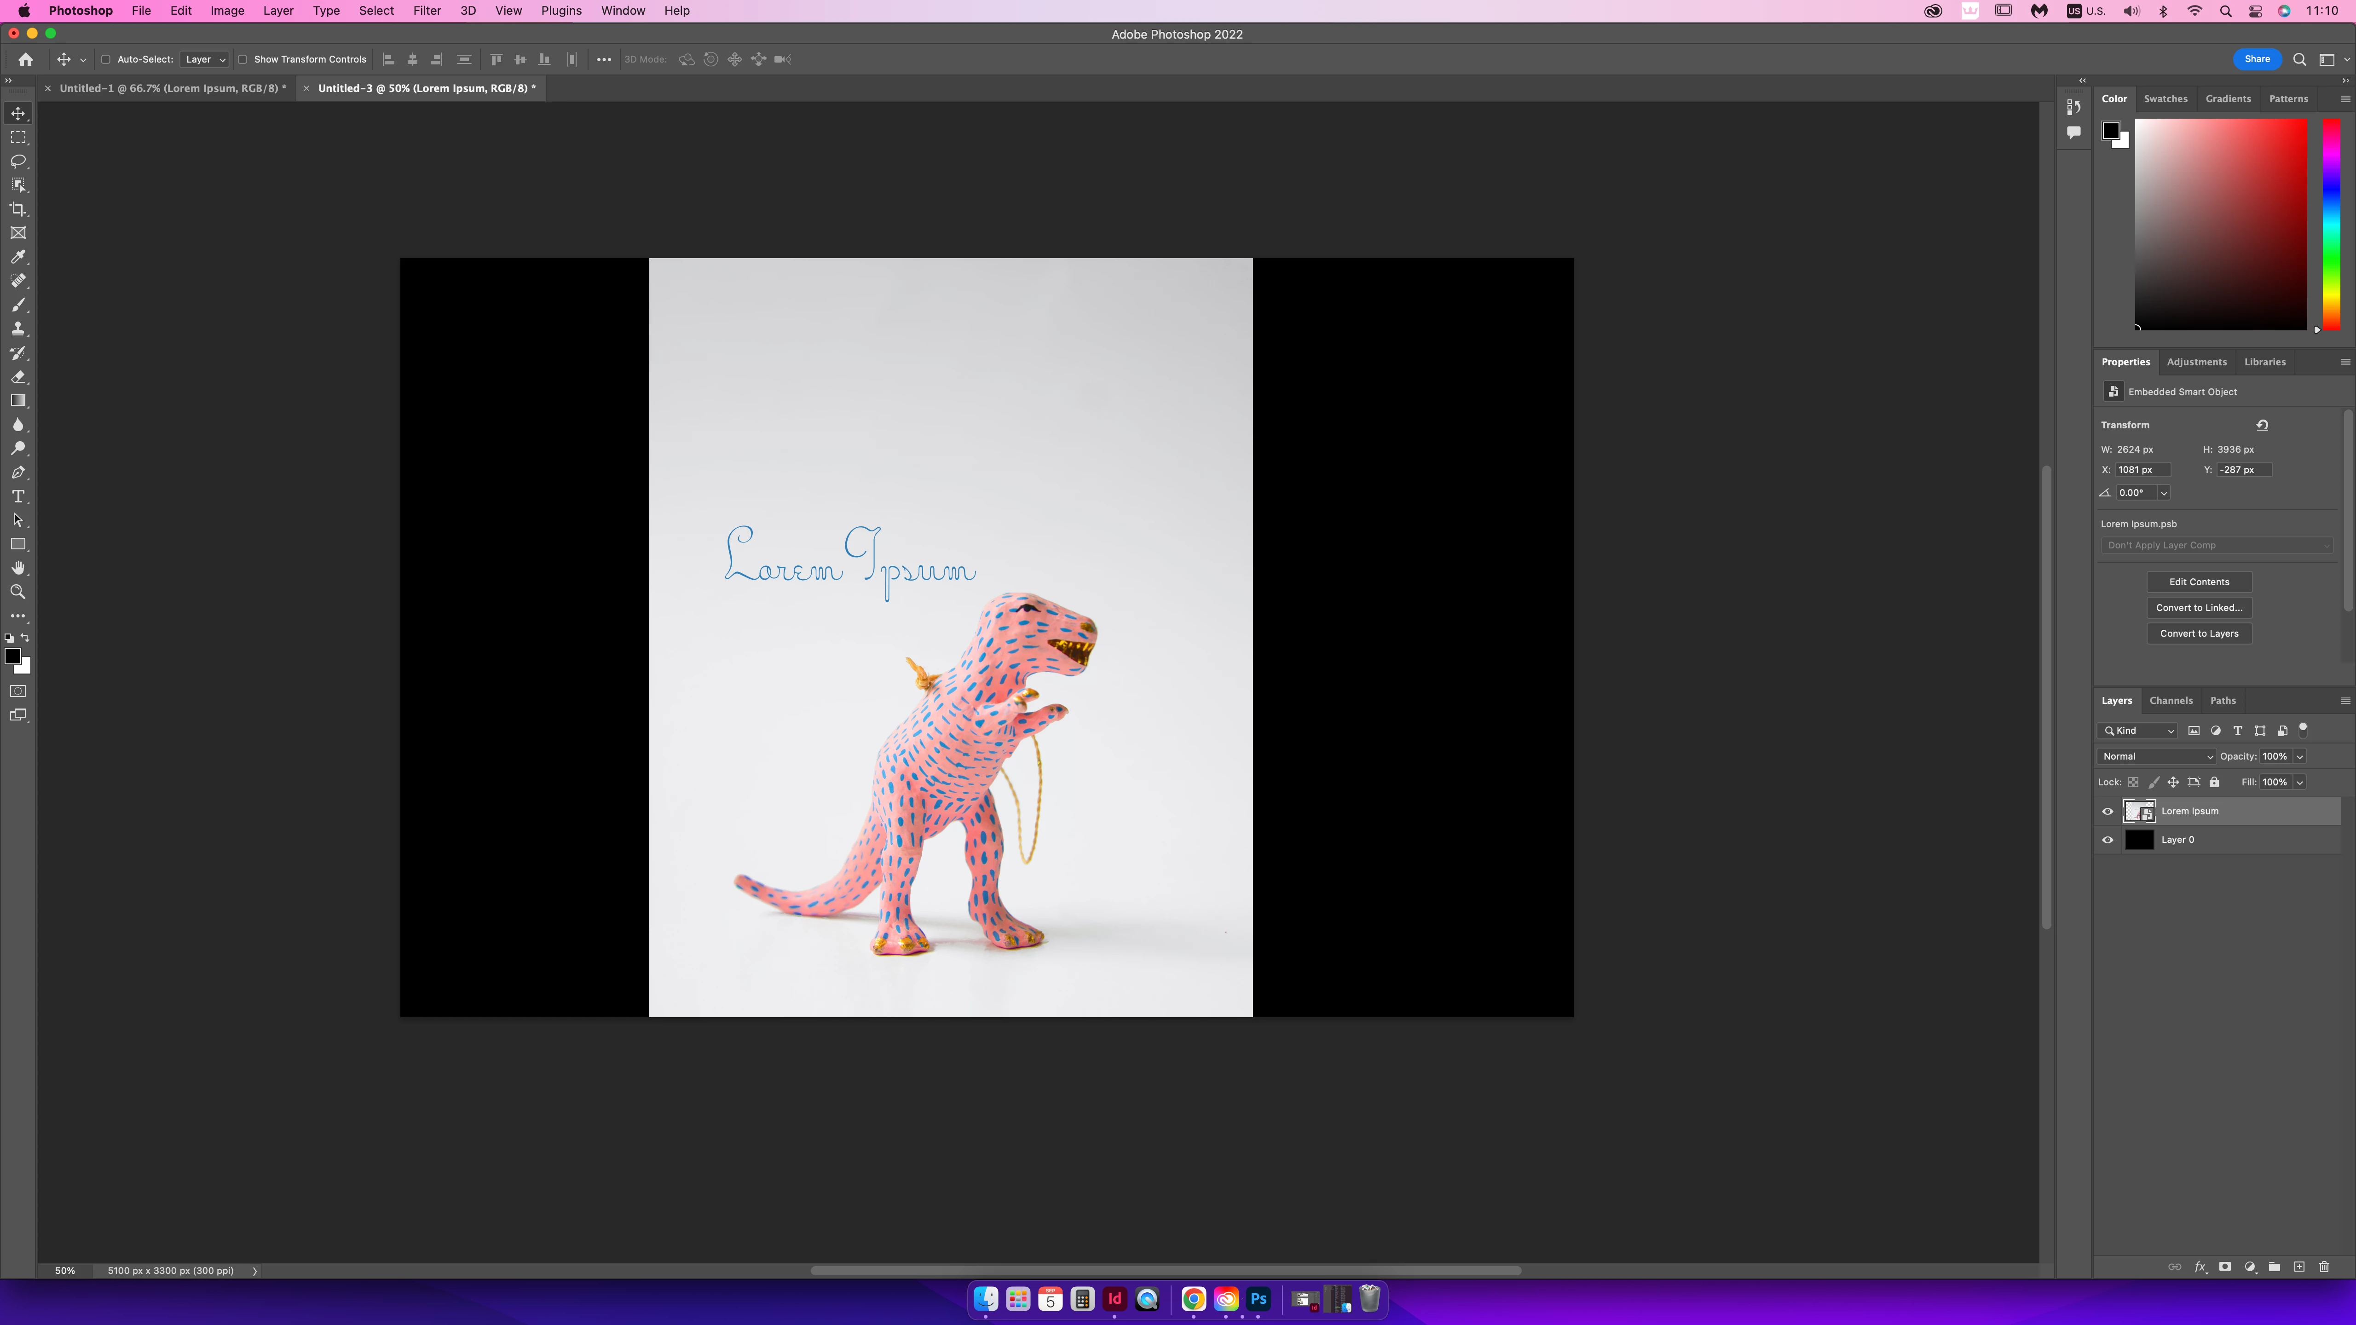2356x1325 pixels.
Task: Click the vertical hue spectrum strip
Action: (2331, 224)
